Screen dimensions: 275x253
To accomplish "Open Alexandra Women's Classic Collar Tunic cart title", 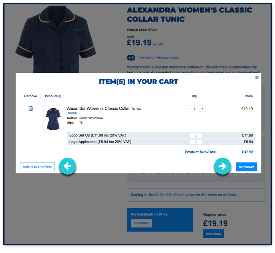I will 104,108.
